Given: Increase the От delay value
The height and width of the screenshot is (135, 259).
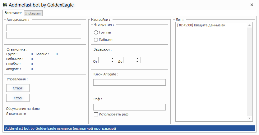Looking at the screenshot, I should 112,59.
